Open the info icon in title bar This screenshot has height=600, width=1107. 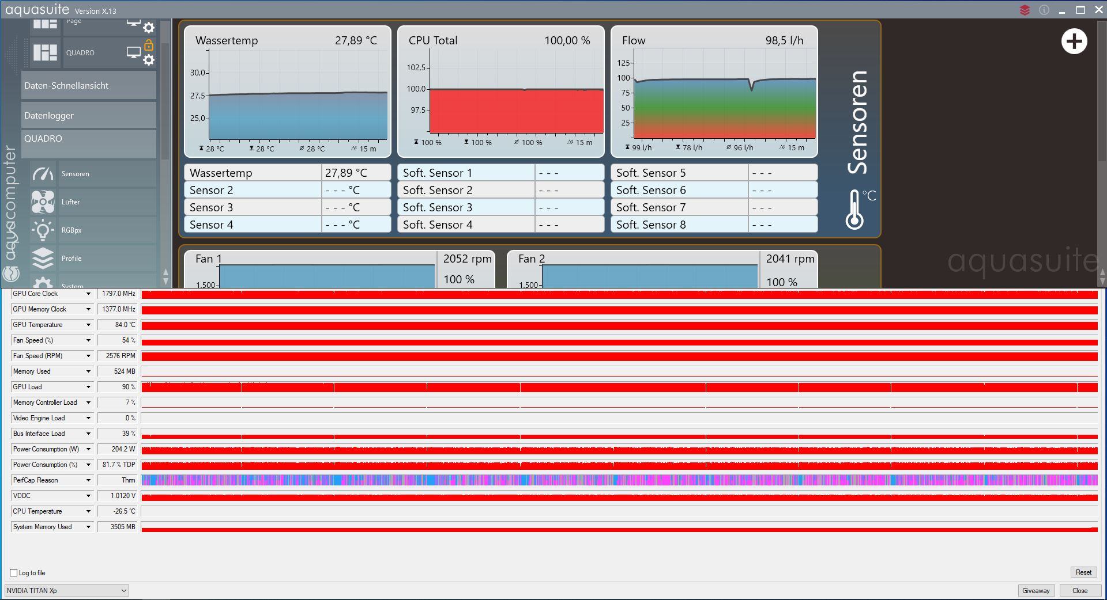point(1044,10)
